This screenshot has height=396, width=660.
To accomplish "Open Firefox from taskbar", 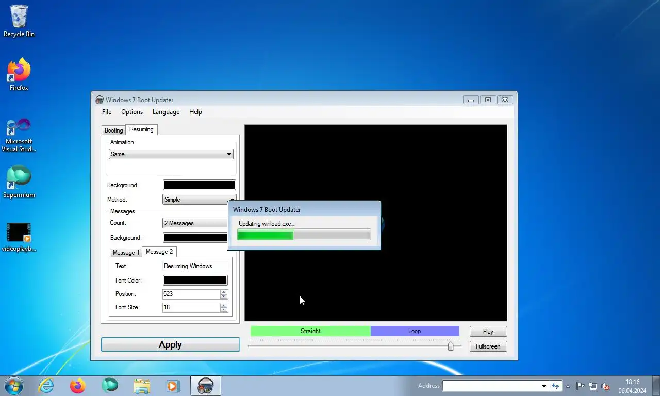I will 78,386.
